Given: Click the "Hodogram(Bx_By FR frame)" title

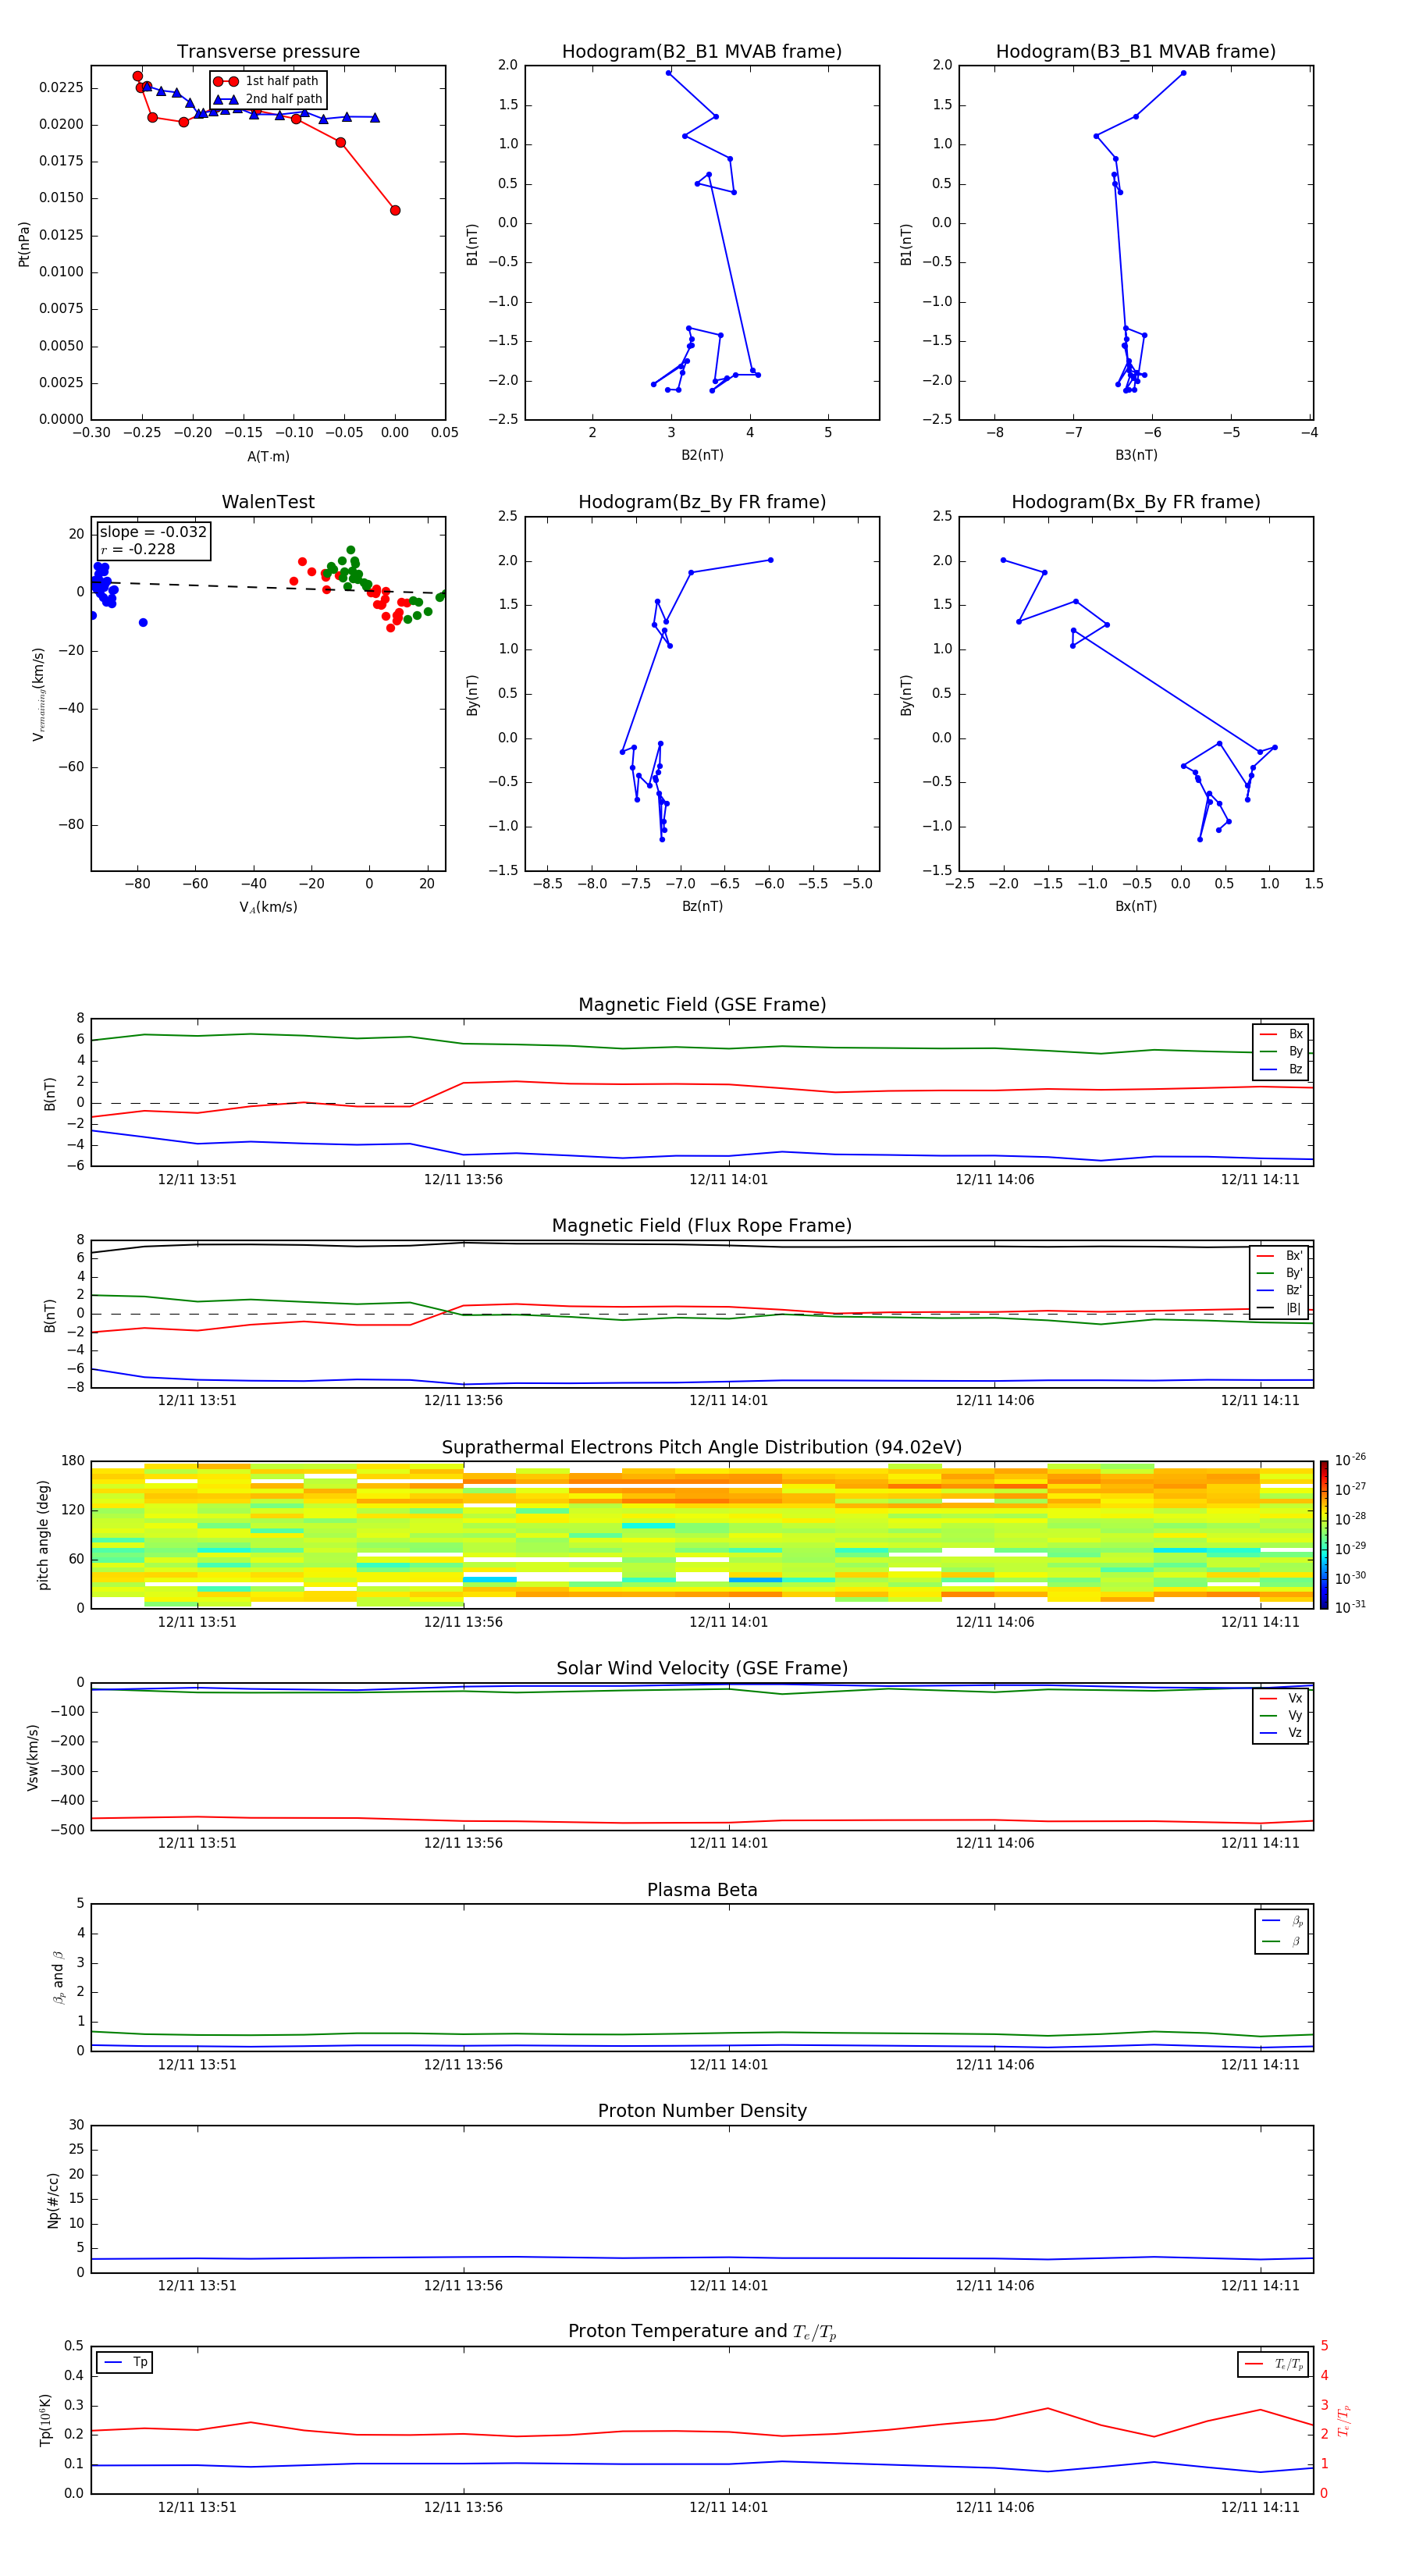Looking at the screenshot, I should tap(1136, 502).
